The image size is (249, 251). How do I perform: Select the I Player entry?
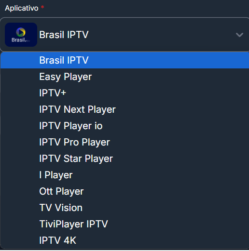coord(124,175)
